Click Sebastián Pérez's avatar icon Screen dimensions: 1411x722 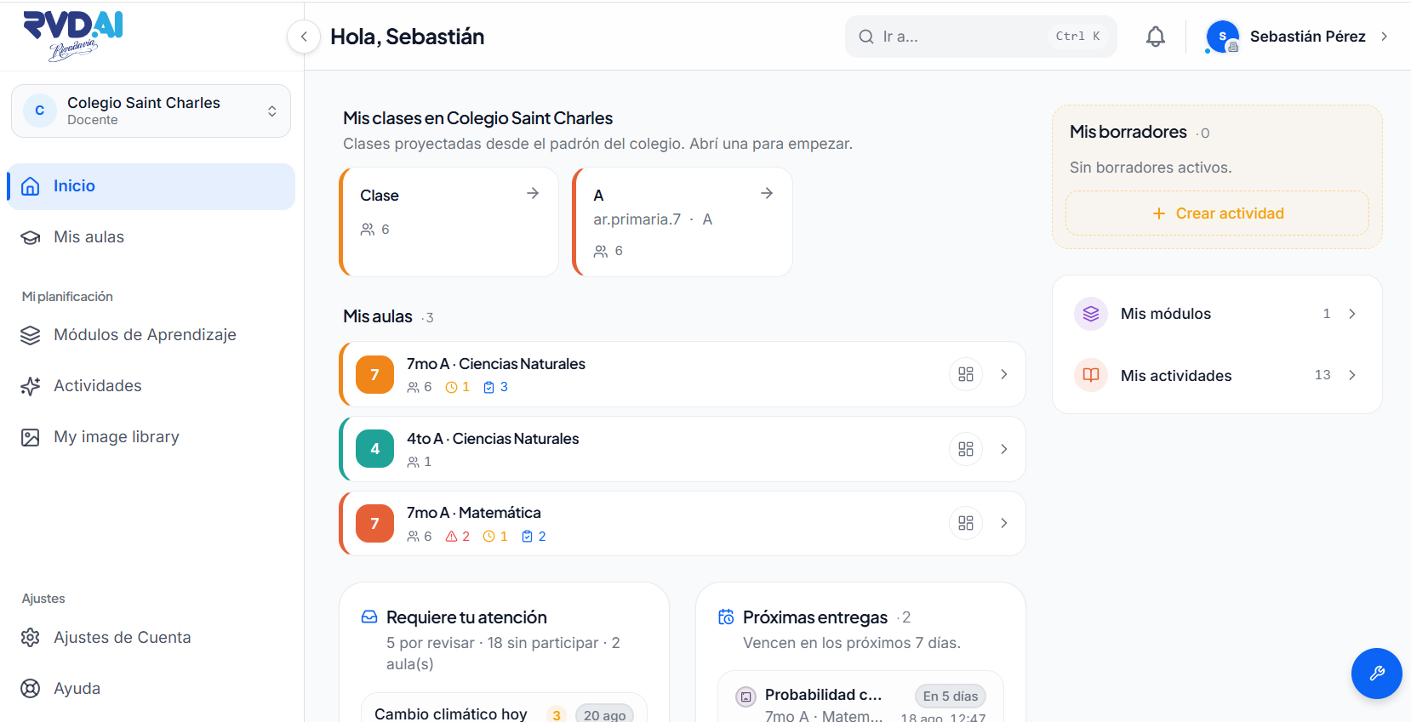[1222, 37]
